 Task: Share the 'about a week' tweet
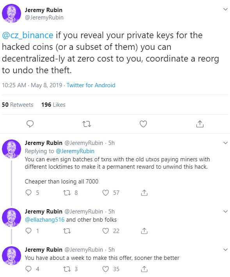point(144,269)
